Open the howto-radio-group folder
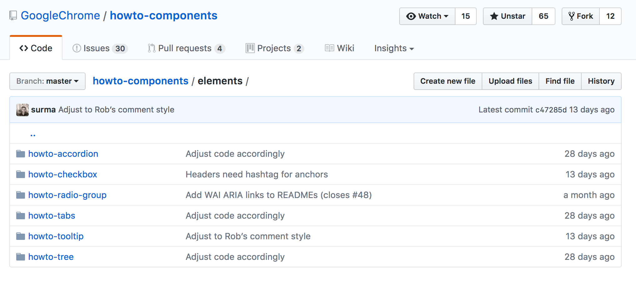This screenshot has width=636, height=283. pos(67,195)
